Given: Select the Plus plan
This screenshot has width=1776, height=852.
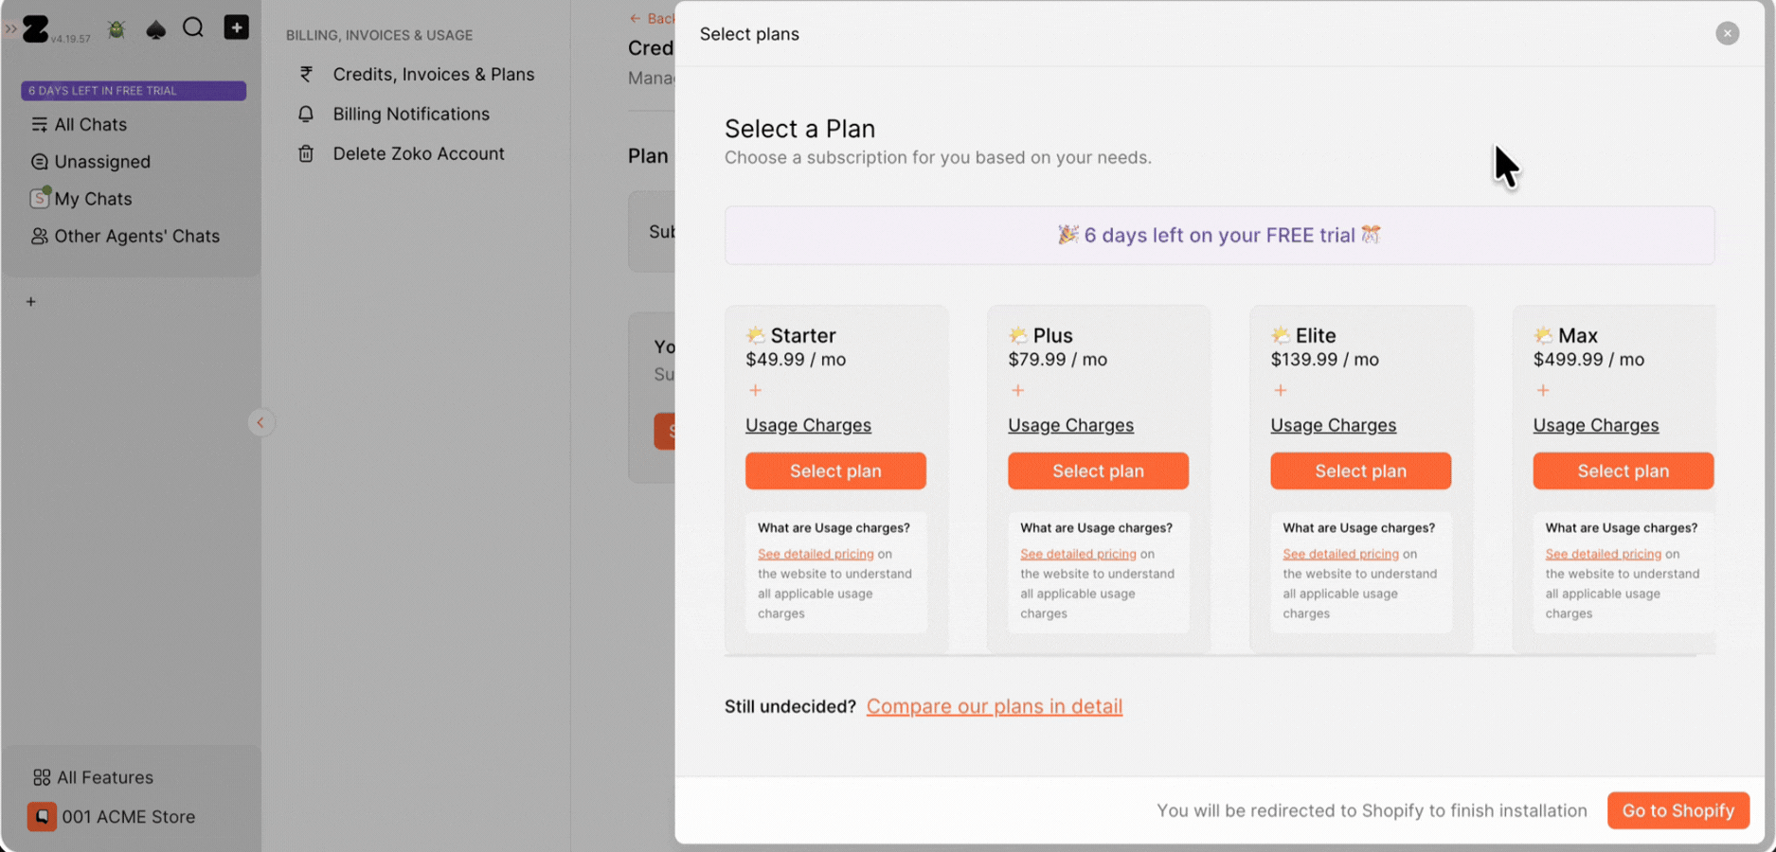Looking at the screenshot, I should click(1098, 470).
